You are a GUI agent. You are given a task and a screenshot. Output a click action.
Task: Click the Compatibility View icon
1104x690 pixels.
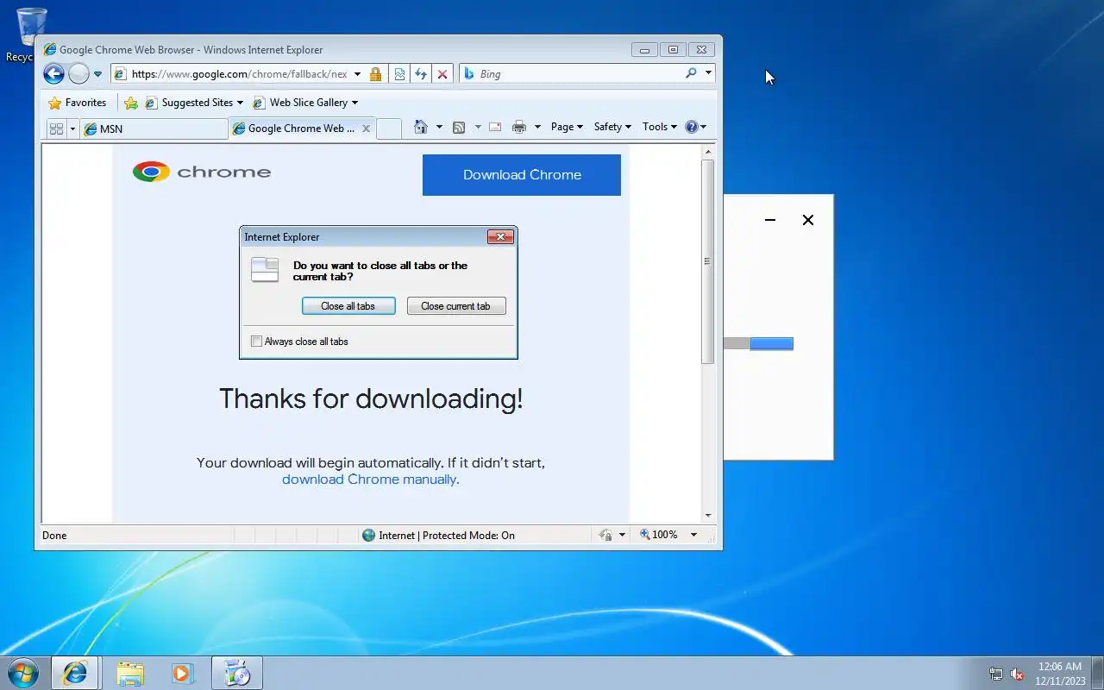[x=399, y=74]
